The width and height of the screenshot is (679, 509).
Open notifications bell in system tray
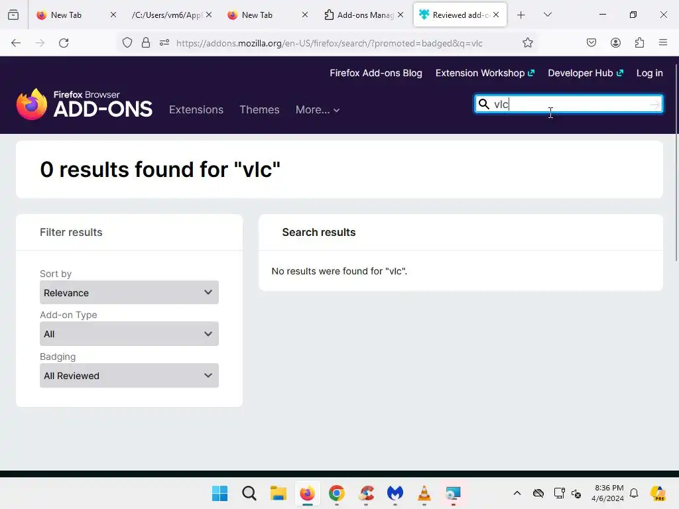tap(634, 493)
